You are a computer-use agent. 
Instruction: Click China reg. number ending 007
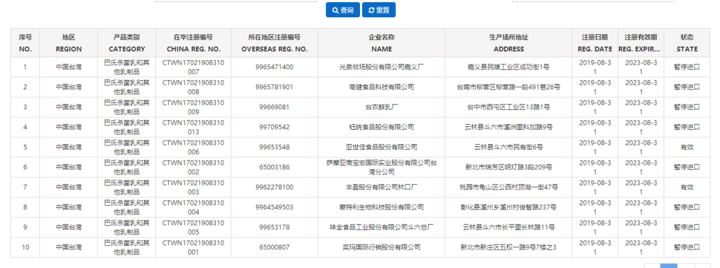point(193,67)
